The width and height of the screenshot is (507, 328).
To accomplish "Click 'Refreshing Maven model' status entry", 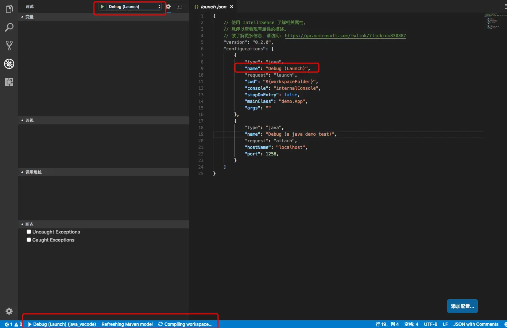I will pyautogui.click(x=127, y=324).
